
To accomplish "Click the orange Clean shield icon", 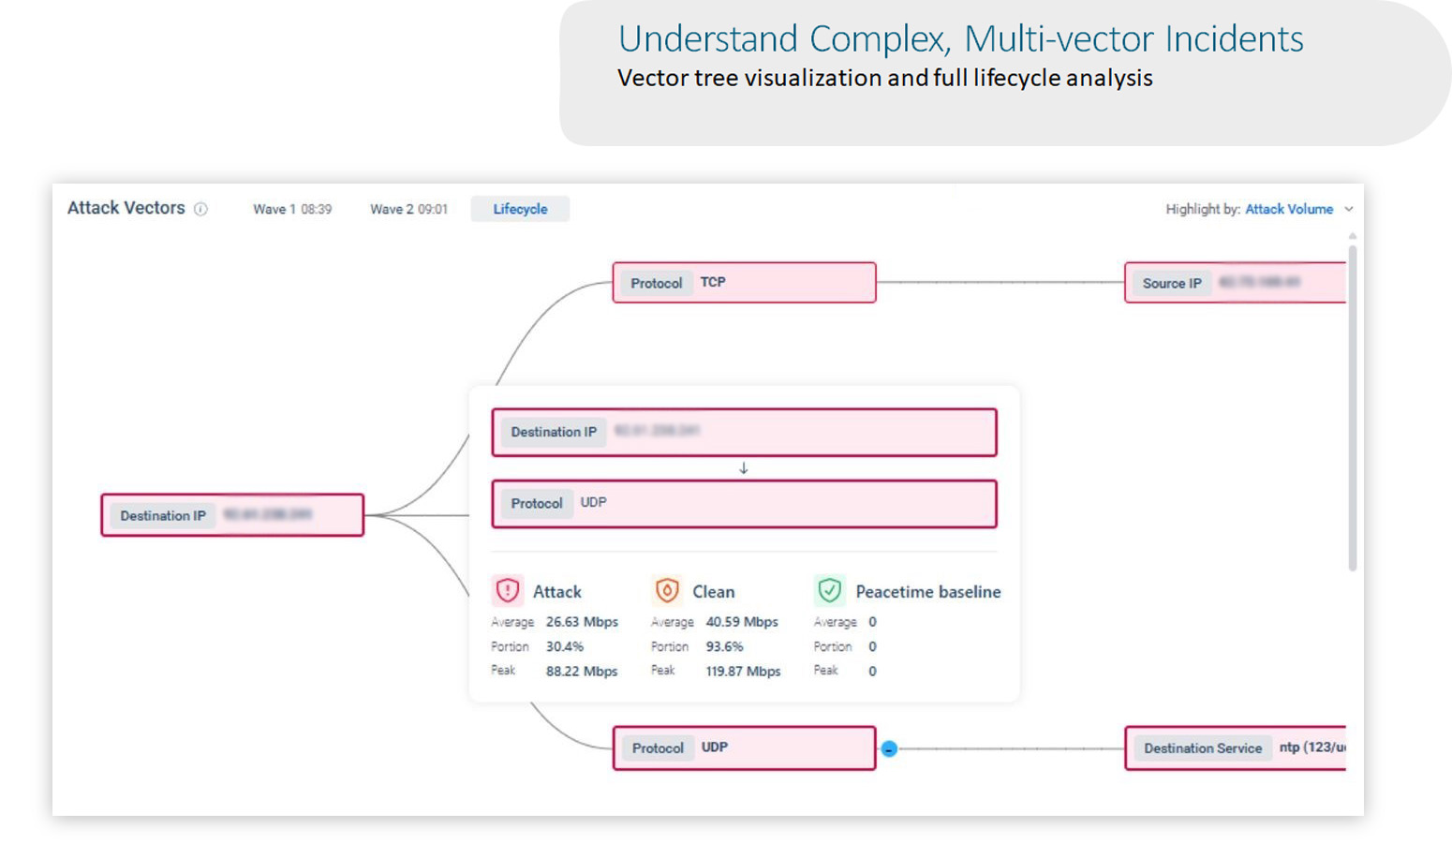I will pyautogui.click(x=666, y=590).
